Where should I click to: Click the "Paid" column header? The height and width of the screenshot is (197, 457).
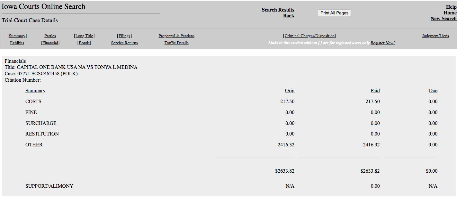pos(375,91)
